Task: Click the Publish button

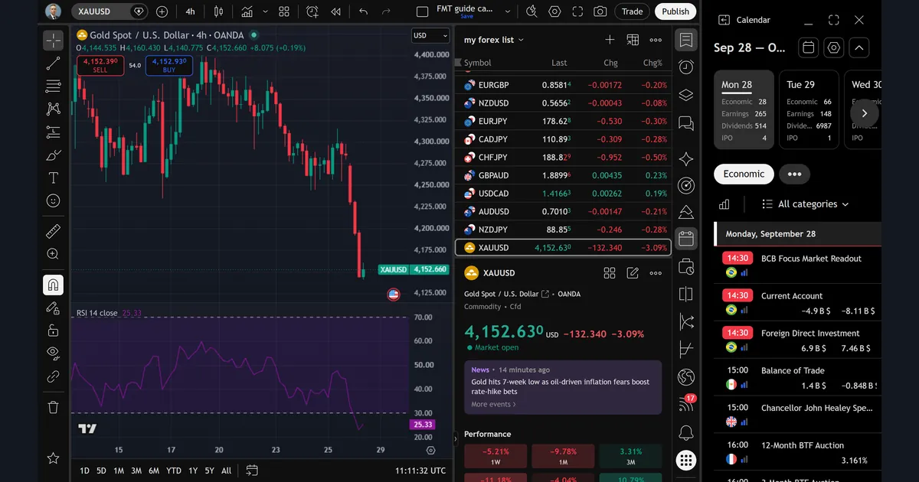Action: click(675, 11)
